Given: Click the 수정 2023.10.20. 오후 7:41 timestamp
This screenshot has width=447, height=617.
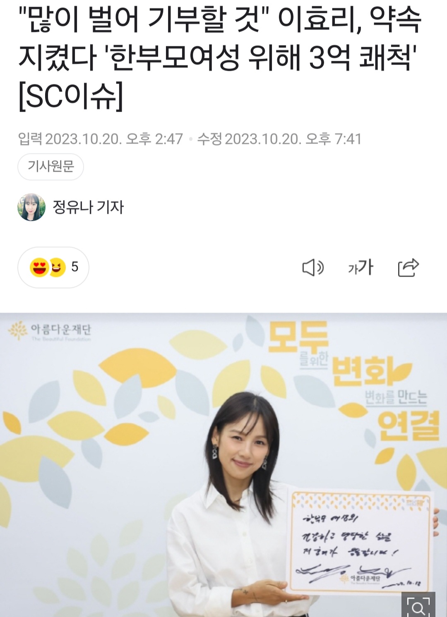Looking at the screenshot, I should (279, 139).
